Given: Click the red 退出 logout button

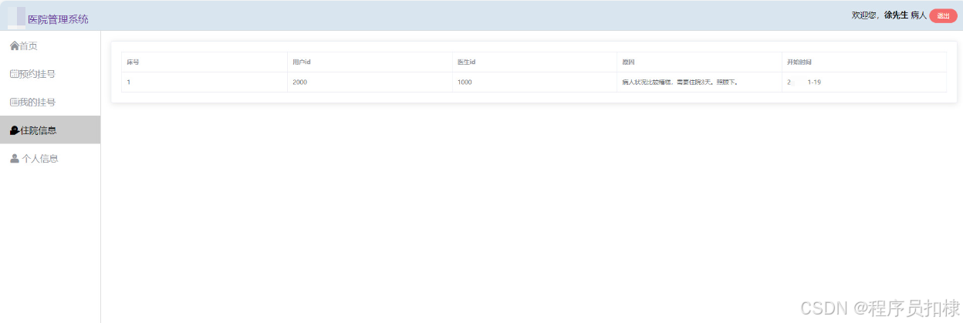Looking at the screenshot, I should click(943, 16).
